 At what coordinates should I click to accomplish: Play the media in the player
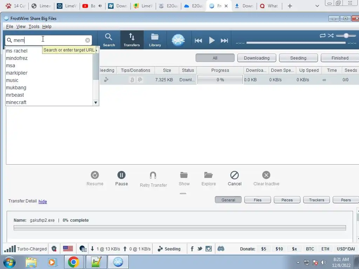click(x=212, y=41)
